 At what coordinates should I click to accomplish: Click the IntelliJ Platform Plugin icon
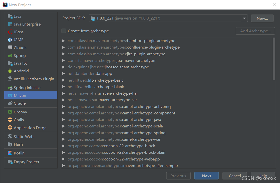click(x=10, y=79)
